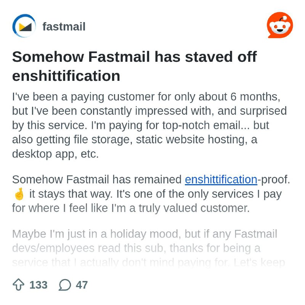Screen dimensions: 305x305
Task: Open the enshittification hyperlink
Action: click(220, 179)
